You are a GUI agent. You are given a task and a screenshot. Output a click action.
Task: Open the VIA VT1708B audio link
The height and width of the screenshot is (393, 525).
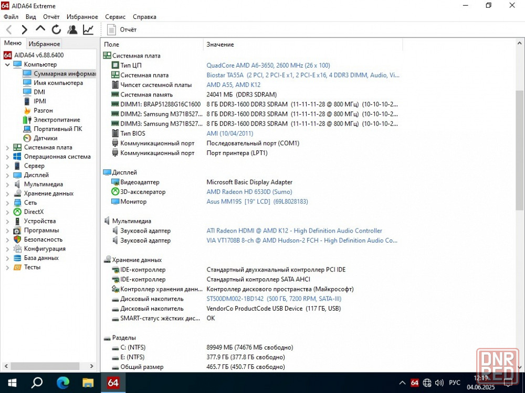302,241
